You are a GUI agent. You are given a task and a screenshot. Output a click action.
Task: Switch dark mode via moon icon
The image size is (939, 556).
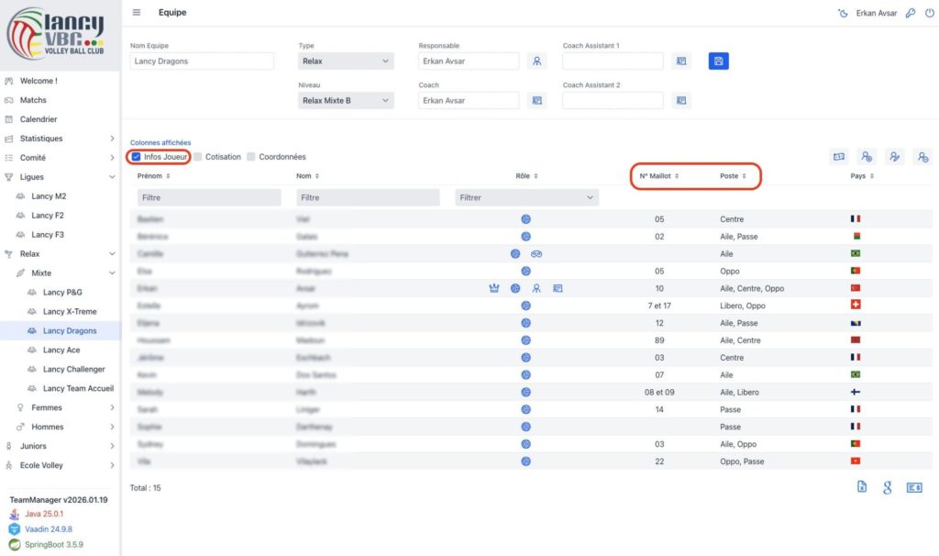[x=843, y=13]
